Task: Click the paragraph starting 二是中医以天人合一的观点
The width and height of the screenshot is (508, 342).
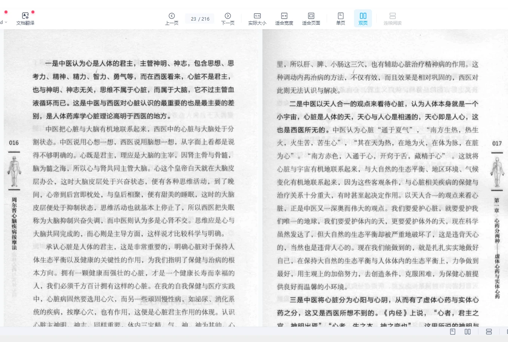Action: 378,195
